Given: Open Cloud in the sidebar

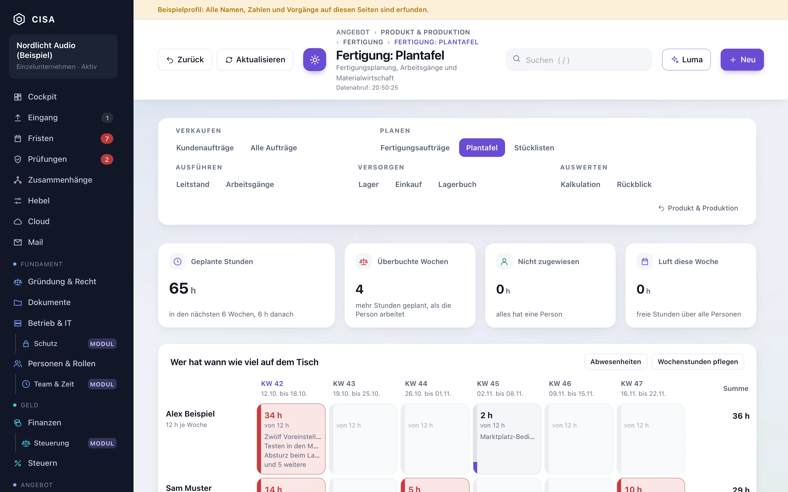Looking at the screenshot, I should click(x=63, y=222).
